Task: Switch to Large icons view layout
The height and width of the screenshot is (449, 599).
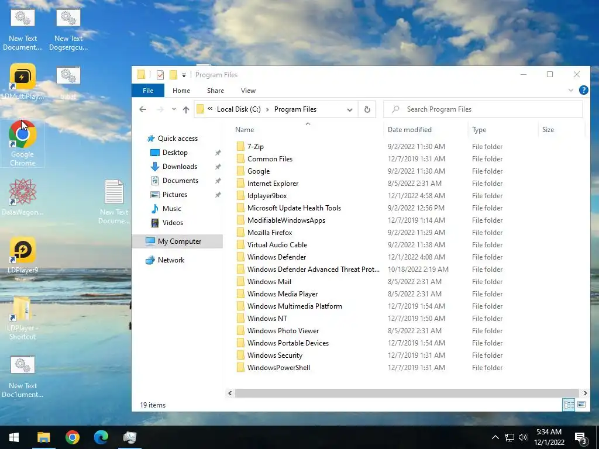Action: (x=581, y=405)
